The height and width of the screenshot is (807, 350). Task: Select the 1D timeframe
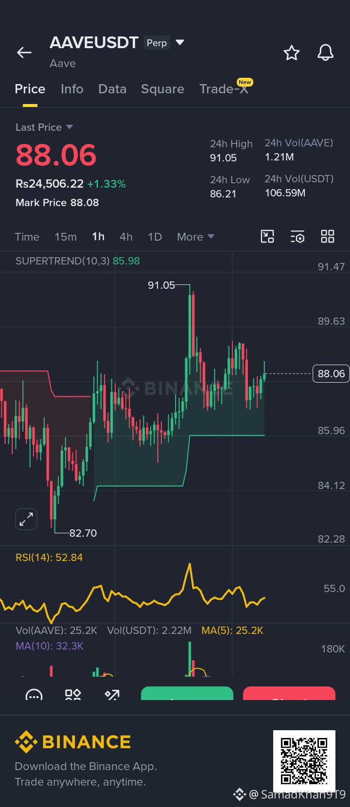(155, 237)
